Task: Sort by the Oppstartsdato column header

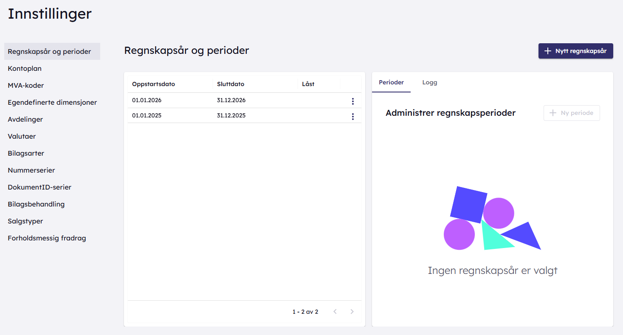Action: tap(153, 84)
